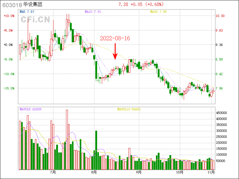Select the MA10:7.91 indicator label

pos(93,12)
